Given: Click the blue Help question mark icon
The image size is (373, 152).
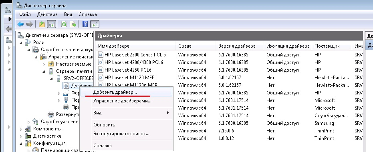Looking at the screenshot, I should pyautogui.click(x=85, y=24).
